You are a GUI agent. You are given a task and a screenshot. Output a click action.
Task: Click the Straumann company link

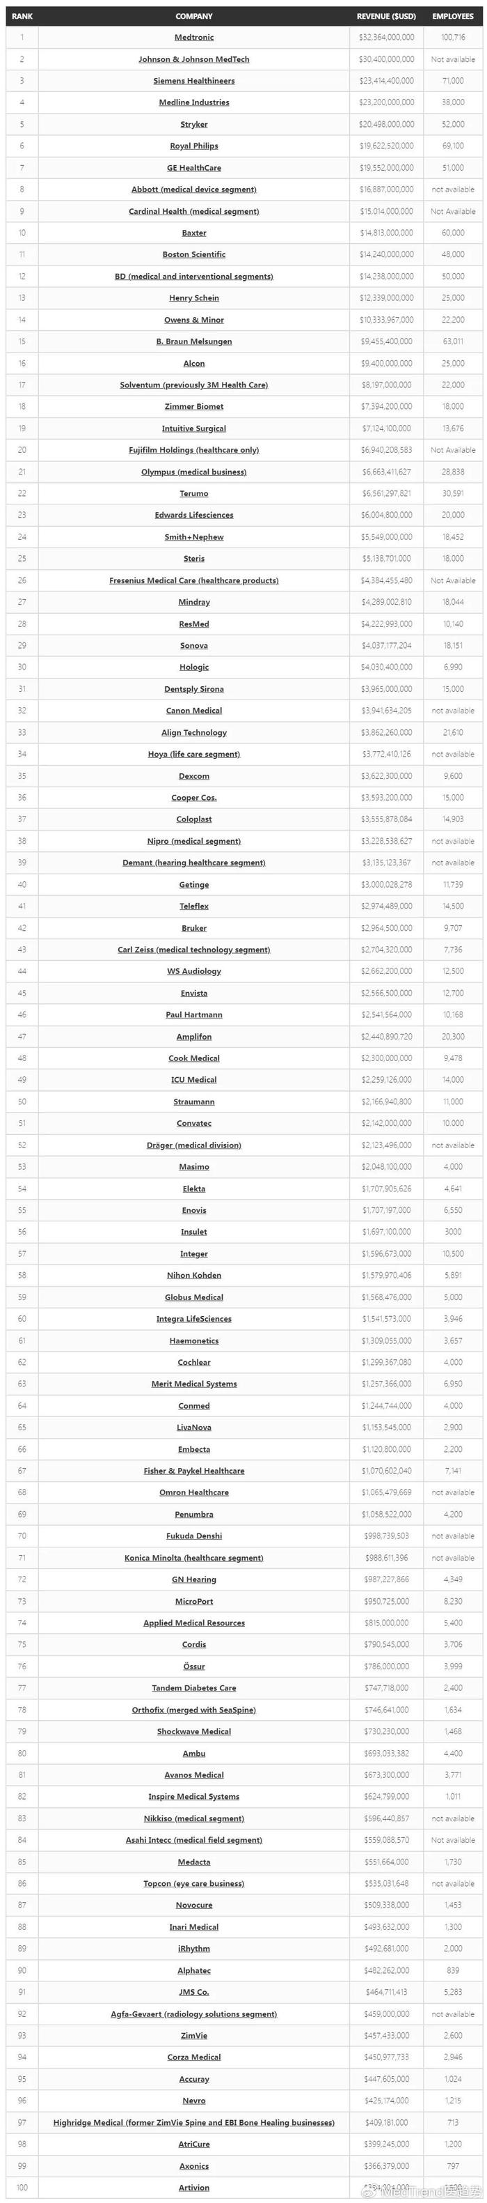tap(194, 1102)
